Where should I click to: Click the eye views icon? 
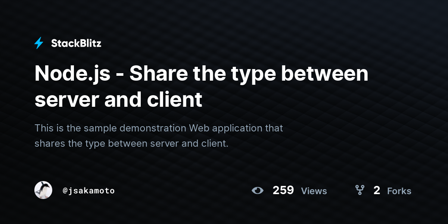pos(258,191)
